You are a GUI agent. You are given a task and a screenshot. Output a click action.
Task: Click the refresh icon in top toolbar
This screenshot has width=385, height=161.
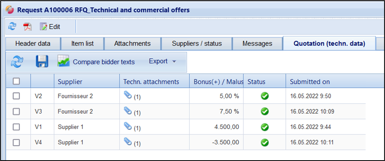pos(12,26)
